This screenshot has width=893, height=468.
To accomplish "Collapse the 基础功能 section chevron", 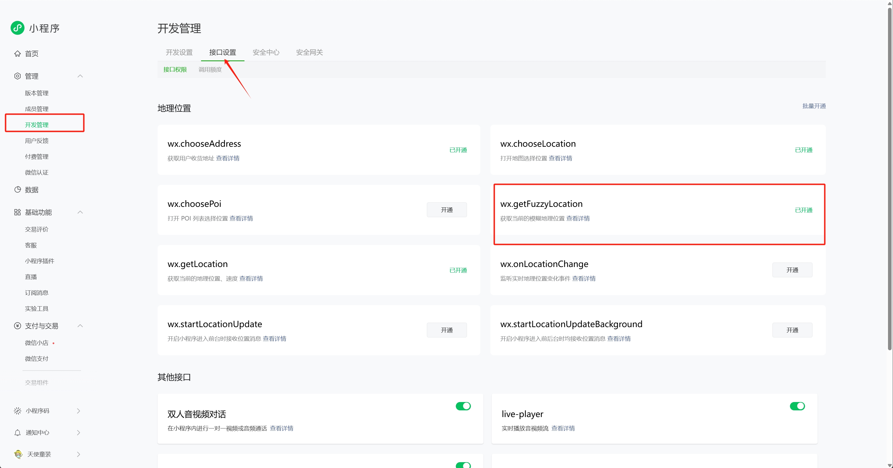I will click(80, 212).
